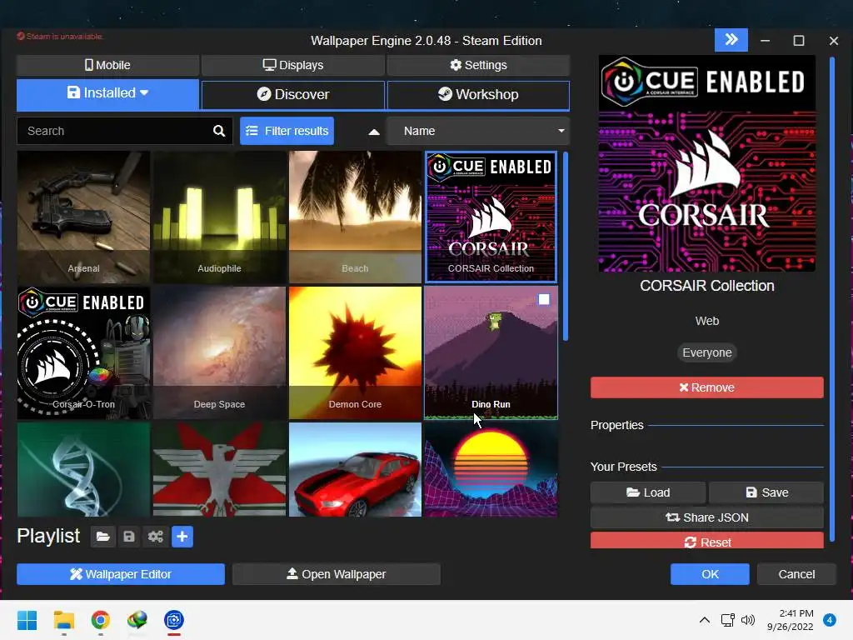Switch to the Mobile tab
Screen dimensions: 853x640
click(x=107, y=65)
